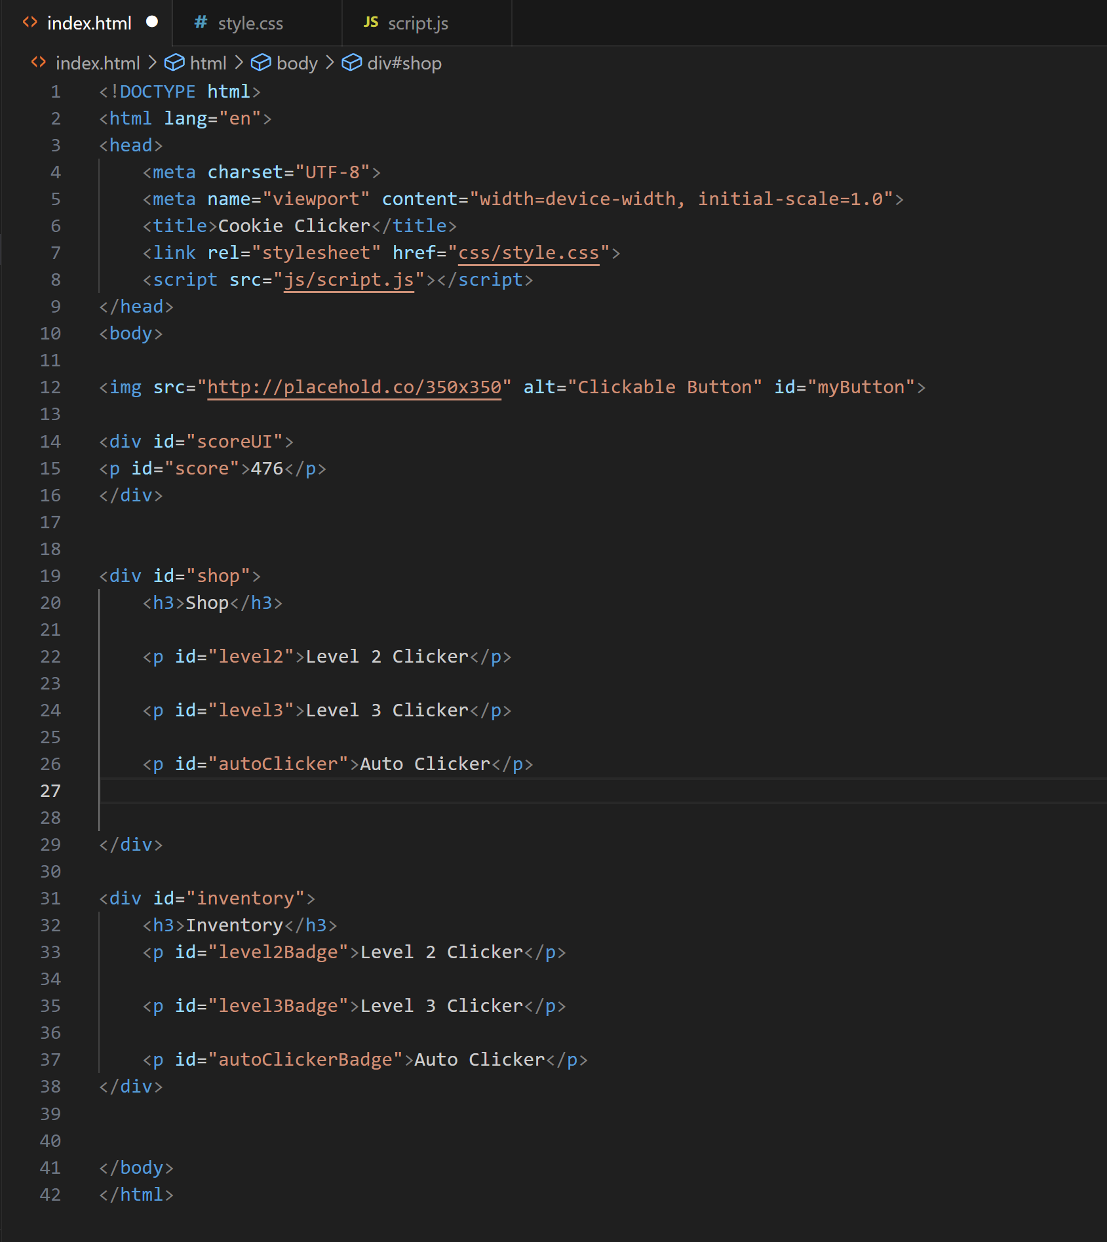Image resolution: width=1107 pixels, height=1242 pixels.
Task: Open the body breadcrumb dropdown
Action: (297, 63)
